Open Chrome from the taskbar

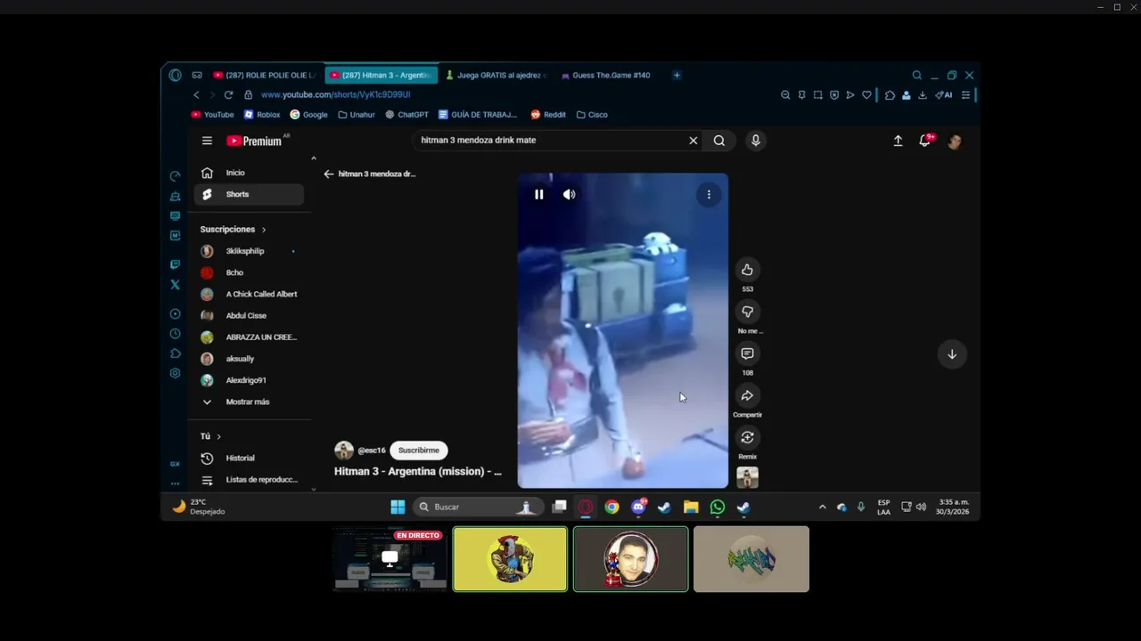[612, 507]
